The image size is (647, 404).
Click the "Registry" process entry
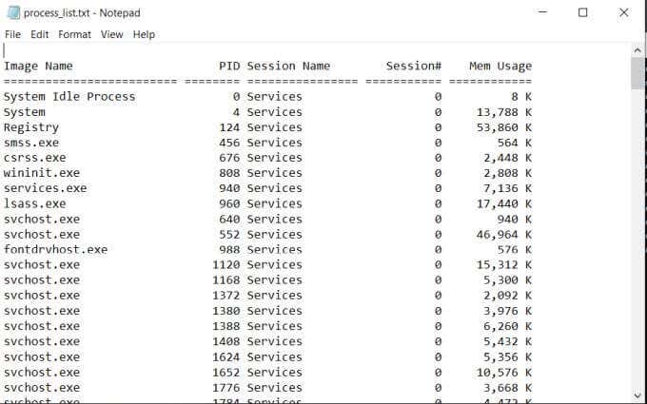31,127
